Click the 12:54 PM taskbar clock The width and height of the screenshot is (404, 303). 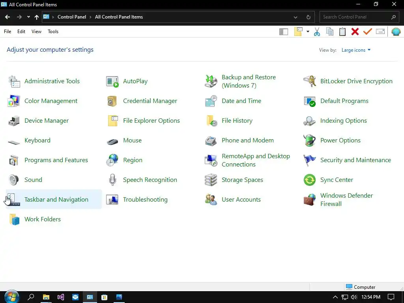371,297
